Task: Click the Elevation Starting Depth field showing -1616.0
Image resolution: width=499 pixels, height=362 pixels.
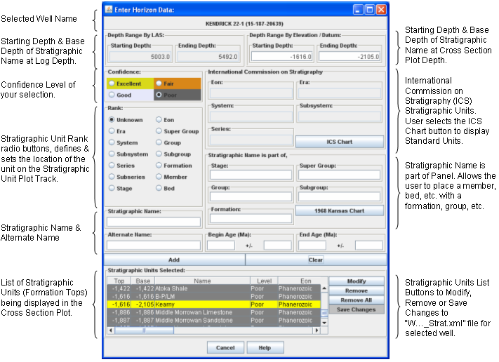Action: (x=282, y=57)
